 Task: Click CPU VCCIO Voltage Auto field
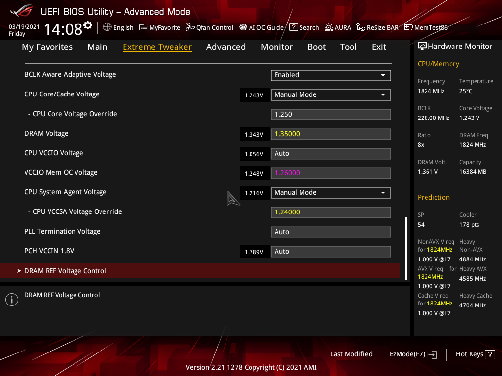331,153
